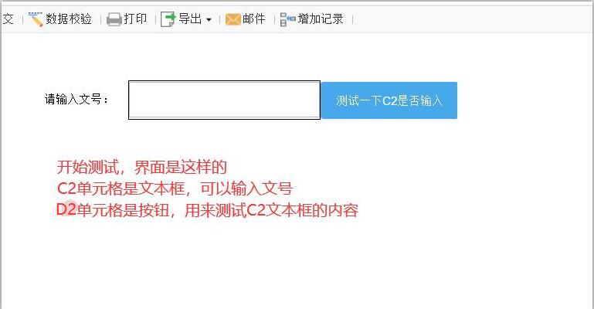Image resolution: width=594 pixels, height=309 pixels.
Task: Click the 增加记录 insert-row icon
Action: click(x=288, y=19)
